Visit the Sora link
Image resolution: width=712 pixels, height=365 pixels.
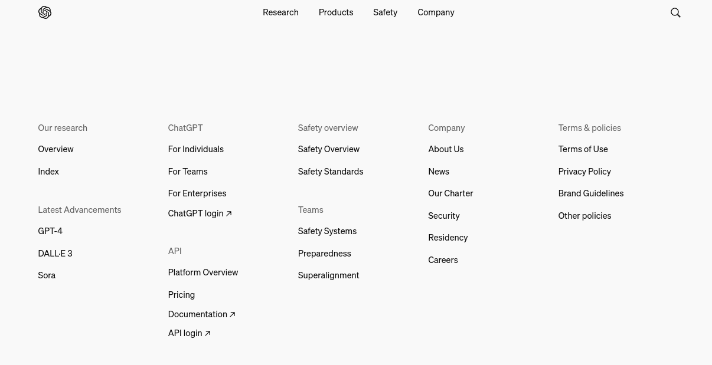tap(47, 275)
